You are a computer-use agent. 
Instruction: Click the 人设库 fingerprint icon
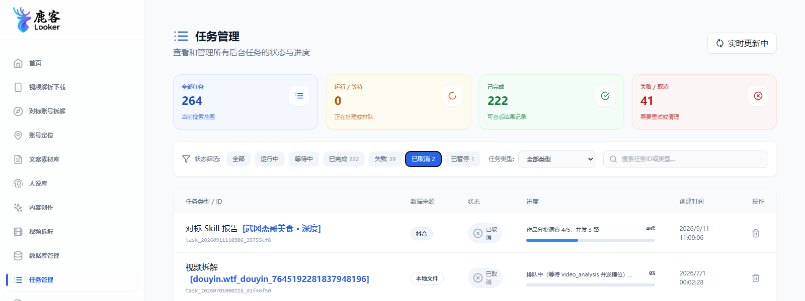click(x=18, y=184)
